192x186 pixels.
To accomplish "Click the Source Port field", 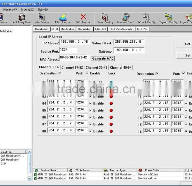I will pyautogui.click(x=68, y=50).
